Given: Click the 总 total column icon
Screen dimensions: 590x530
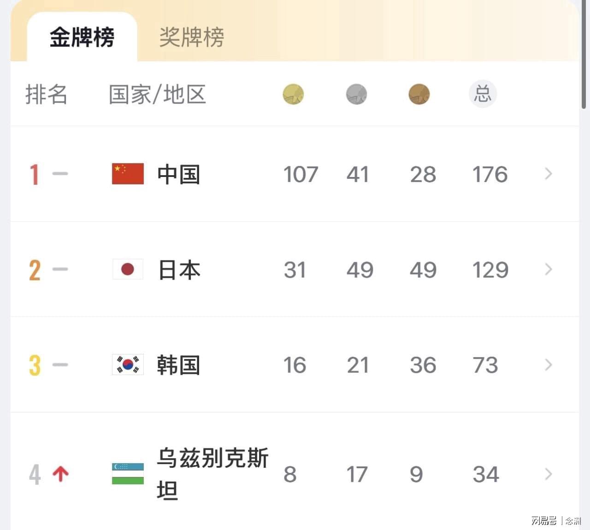Looking at the screenshot, I should point(483,94).
